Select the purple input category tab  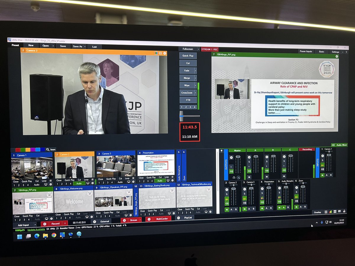coord(33,150)
